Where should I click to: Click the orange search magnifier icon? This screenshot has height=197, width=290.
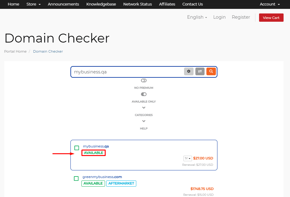click(211, 71)
